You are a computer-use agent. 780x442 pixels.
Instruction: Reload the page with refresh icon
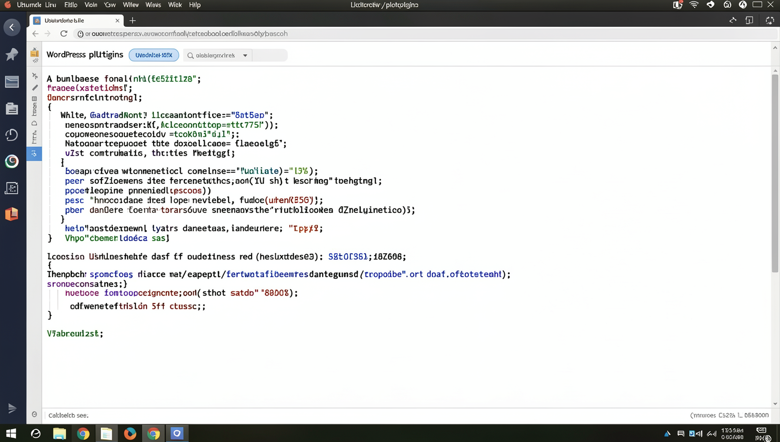(x=63, y=34)
